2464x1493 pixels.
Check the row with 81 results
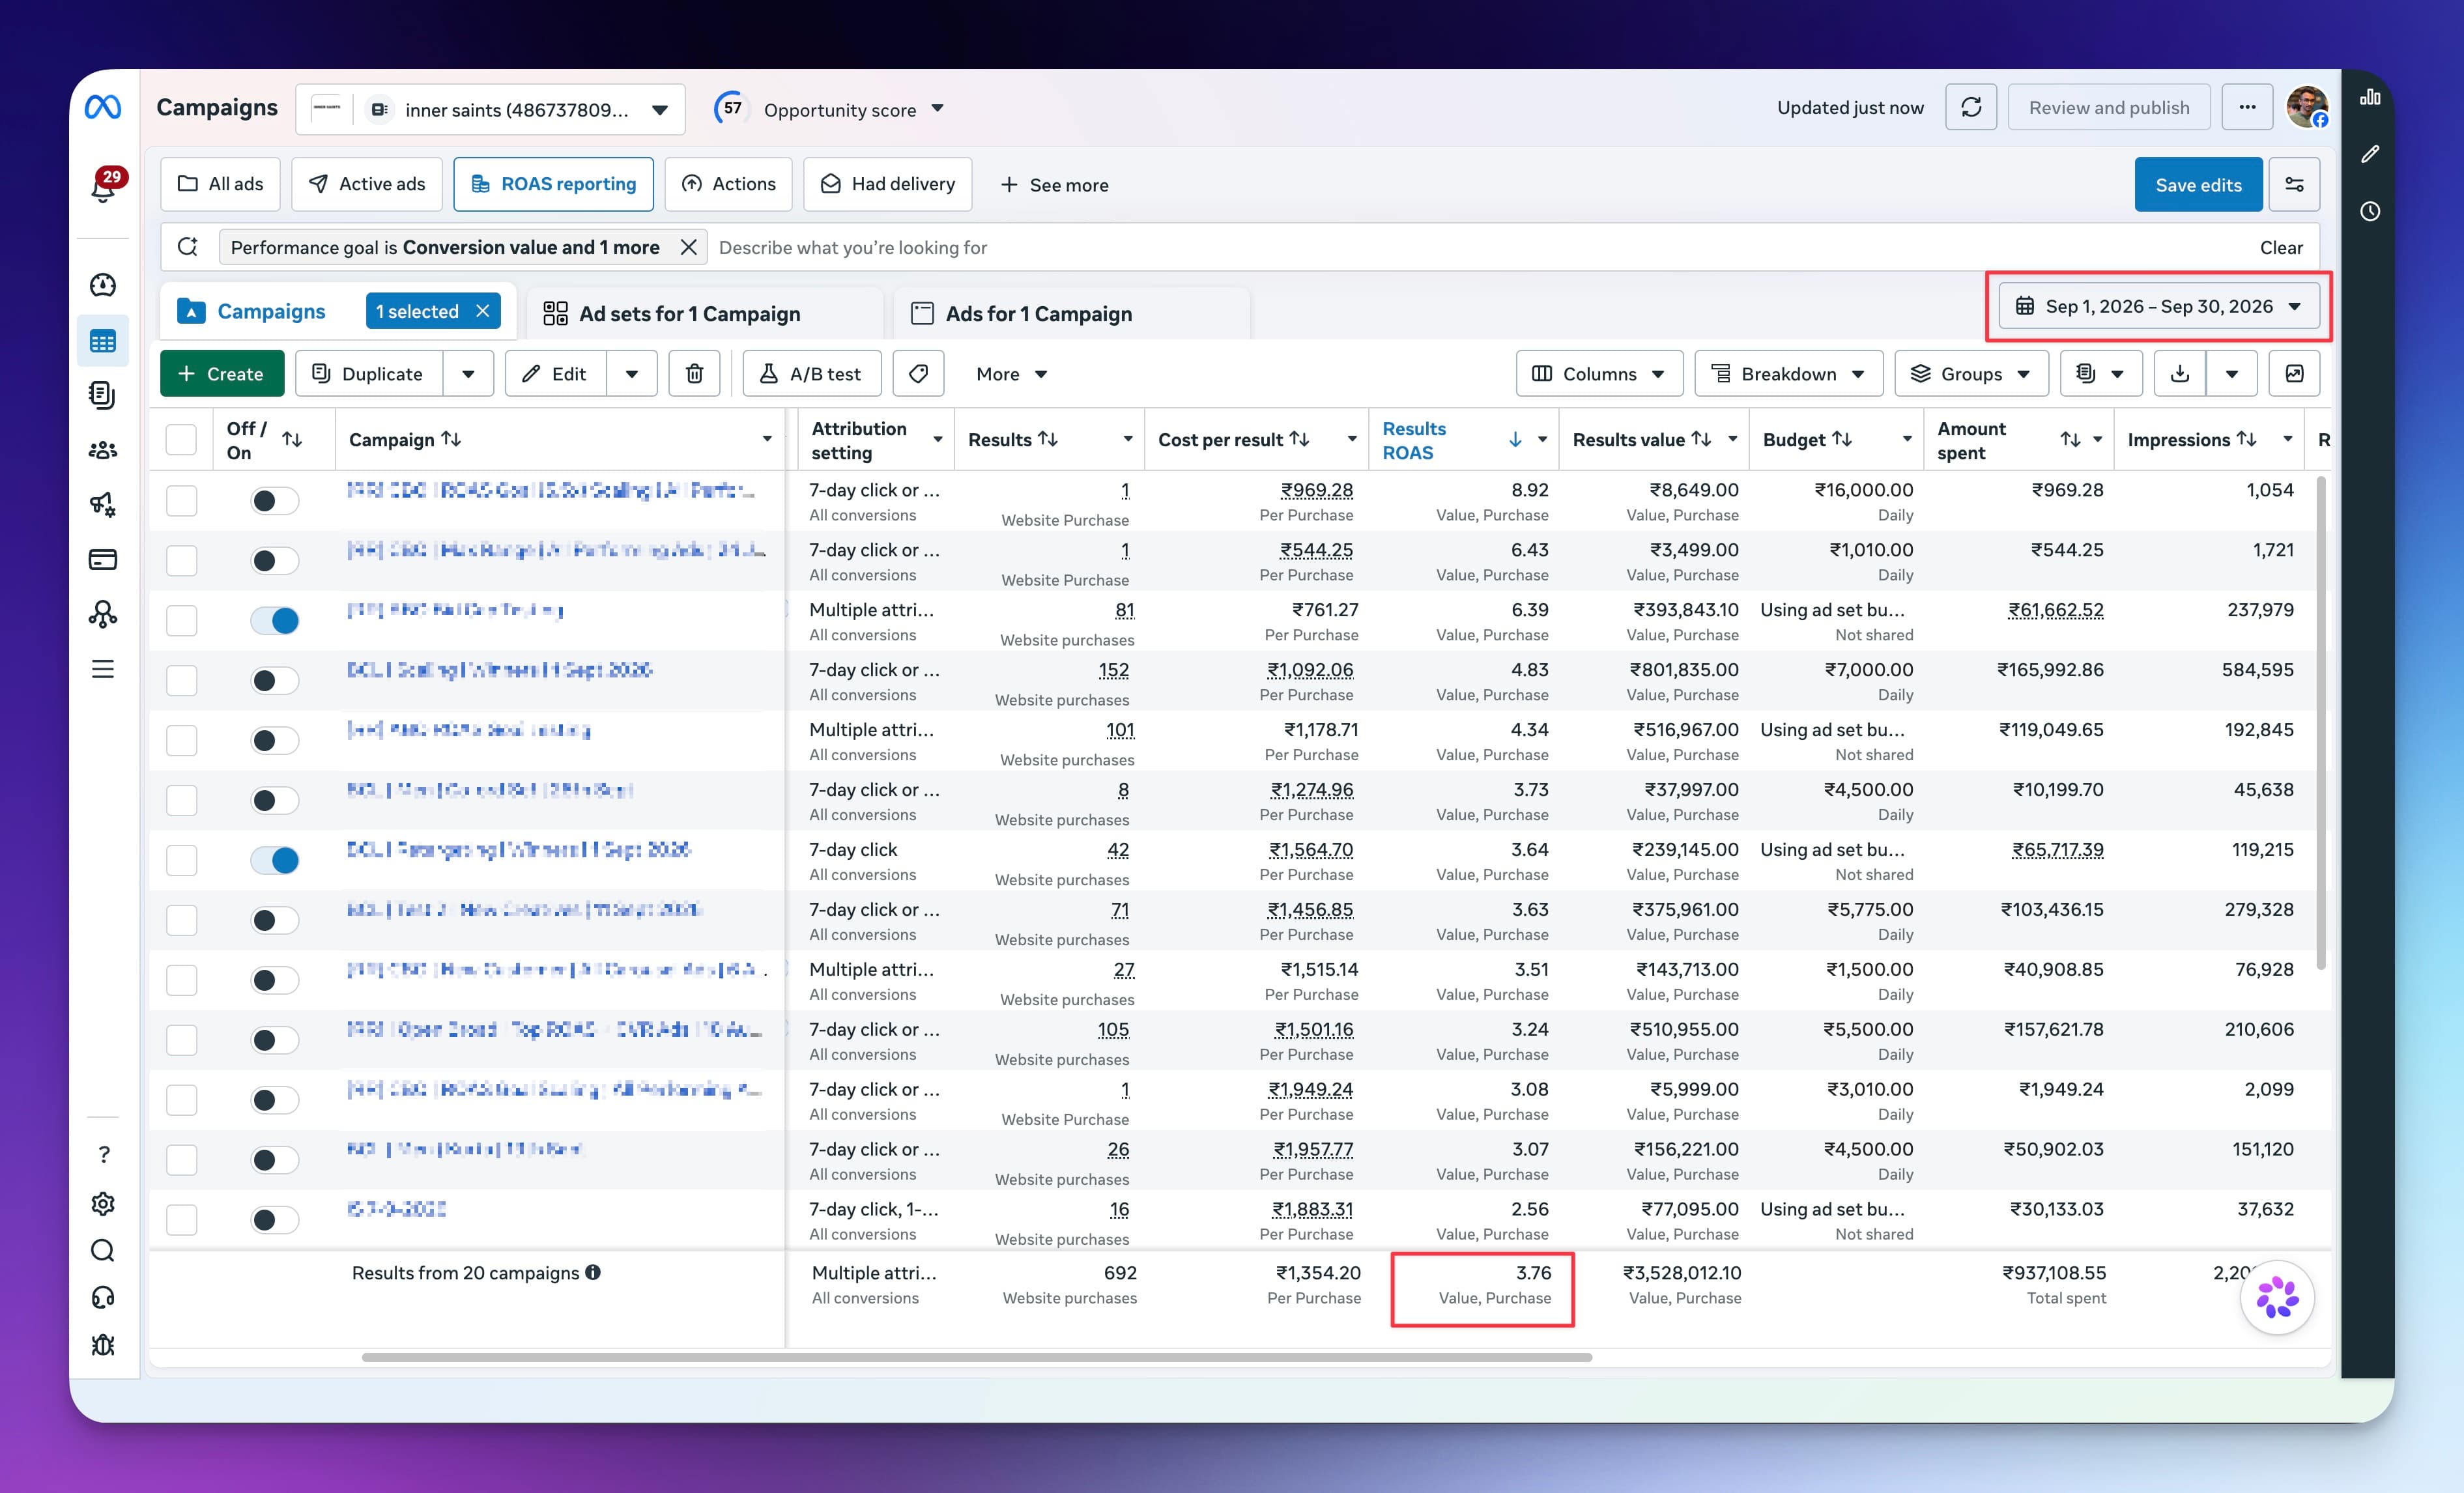click(181, 620)
